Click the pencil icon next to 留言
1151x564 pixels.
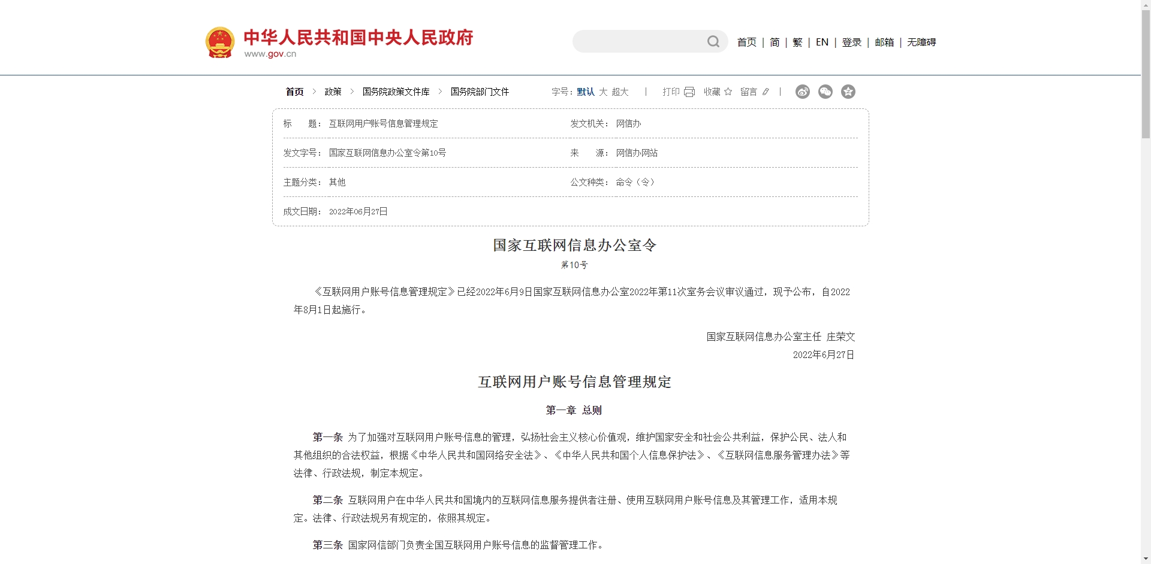pos(766,92)
